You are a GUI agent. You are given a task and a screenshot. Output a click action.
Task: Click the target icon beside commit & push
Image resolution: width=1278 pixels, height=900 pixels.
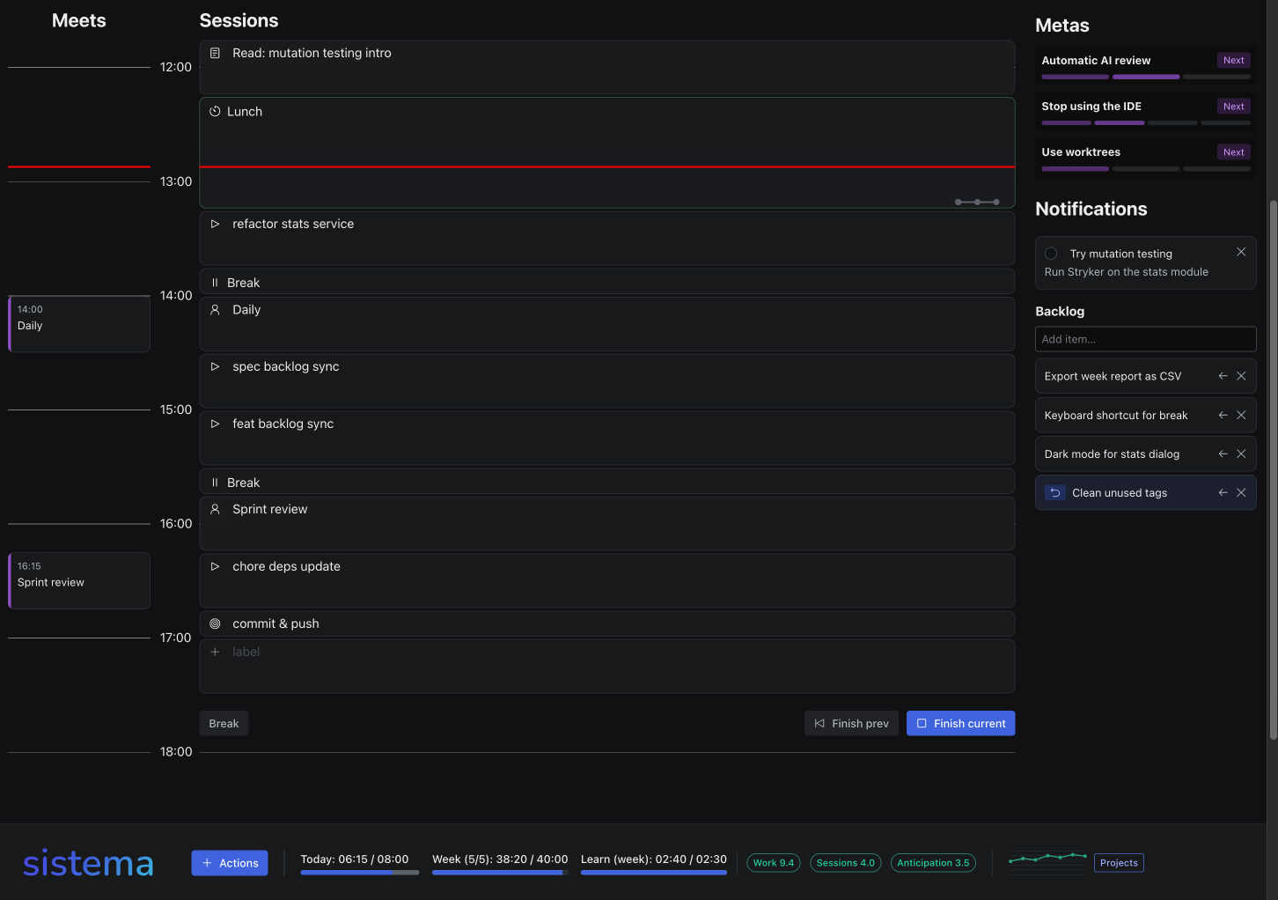(x=215, y=624)
